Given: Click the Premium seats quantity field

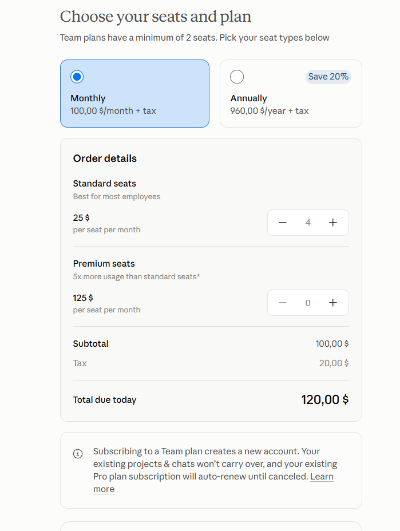Looking at the screenshot, I should click(308, 303).
